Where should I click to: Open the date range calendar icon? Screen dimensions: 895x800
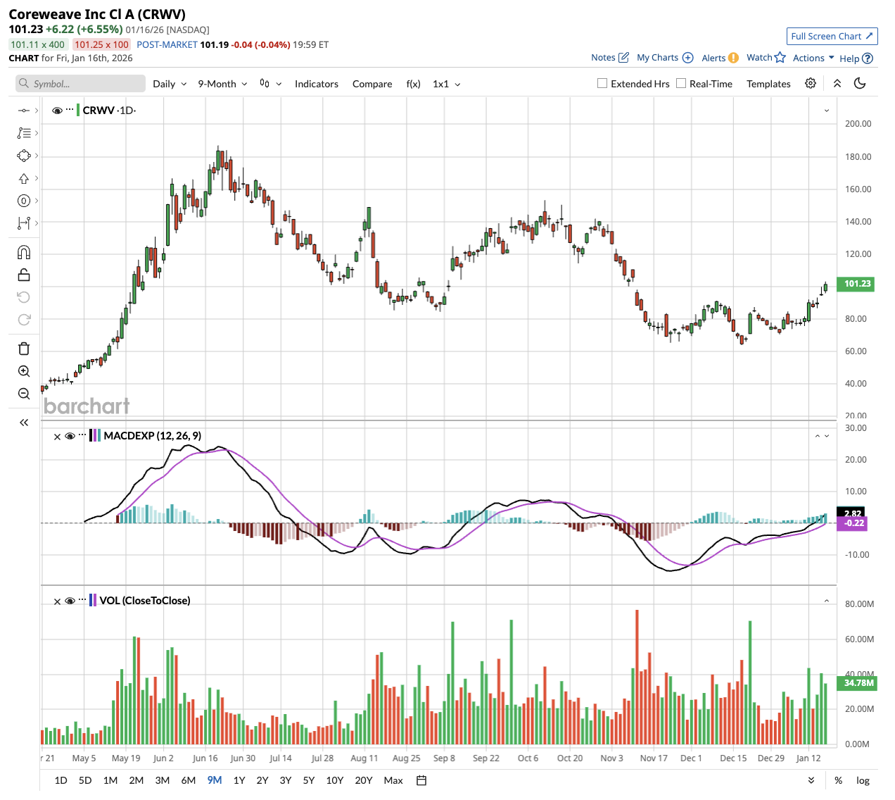click(421, 780)
